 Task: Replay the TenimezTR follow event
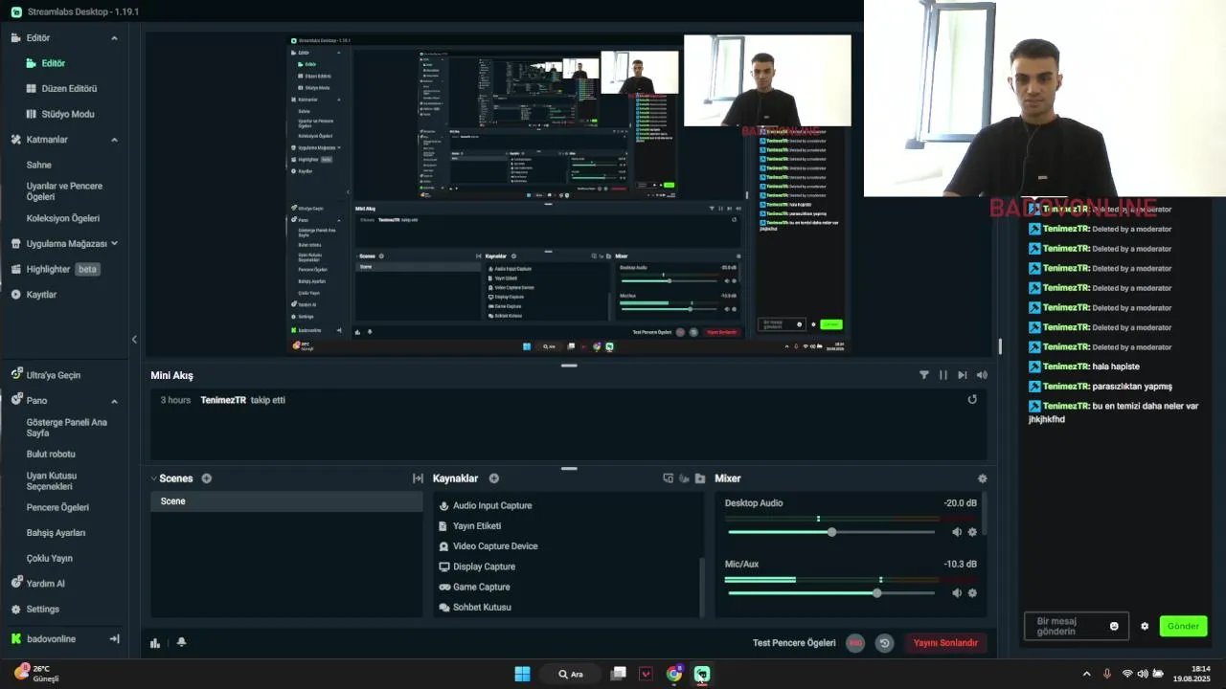tap(972, 399)
